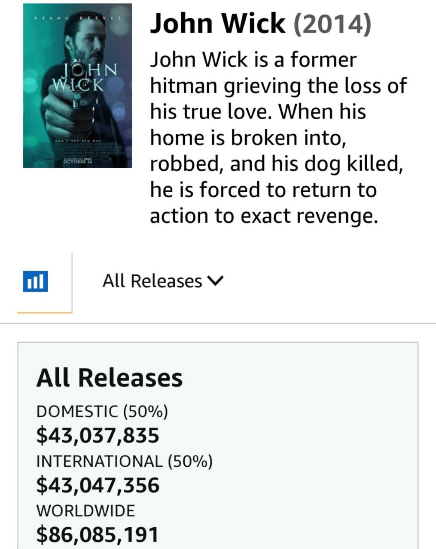Screen dimensions: 436x549
Task: Select the blue bar chart tab icon
Action: [35, 281]
